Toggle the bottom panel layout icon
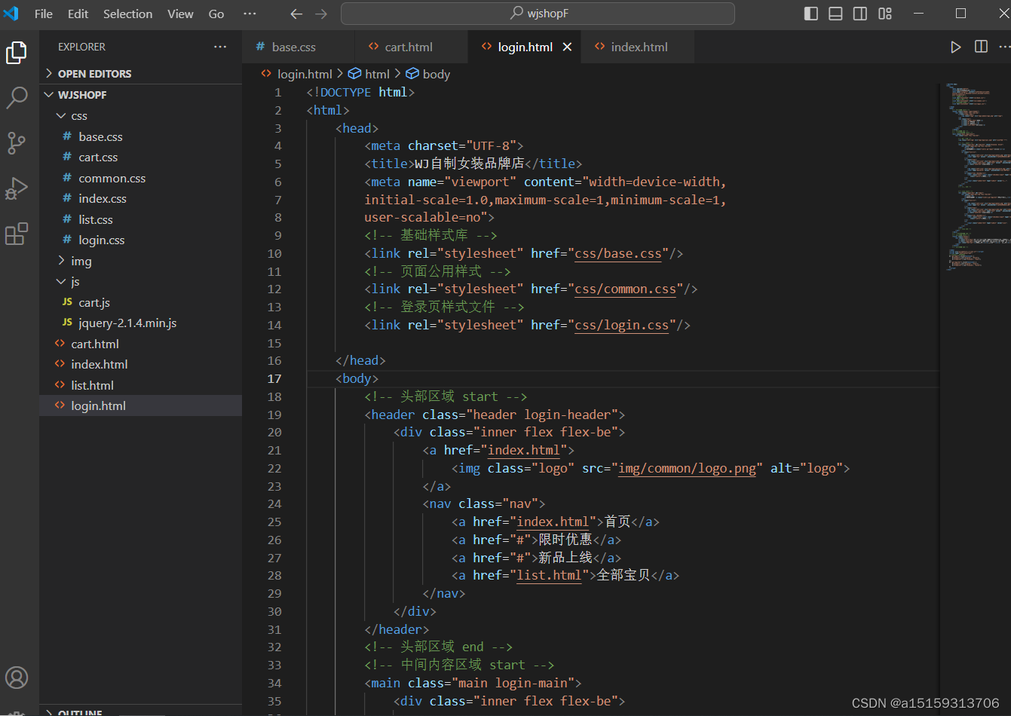 pyautogui.click(x=835, y=14)
